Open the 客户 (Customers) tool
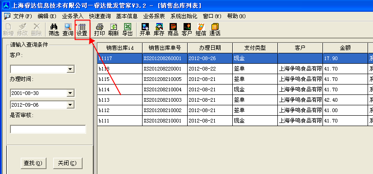373x174 pixels. 187,29
